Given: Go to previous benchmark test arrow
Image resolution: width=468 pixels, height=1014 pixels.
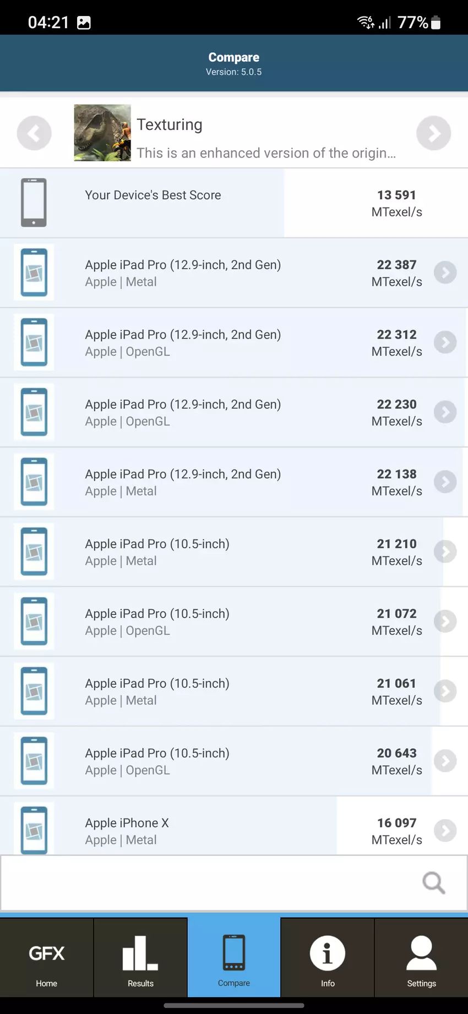Looking at the screenshot, I should (x=34, y=133).
